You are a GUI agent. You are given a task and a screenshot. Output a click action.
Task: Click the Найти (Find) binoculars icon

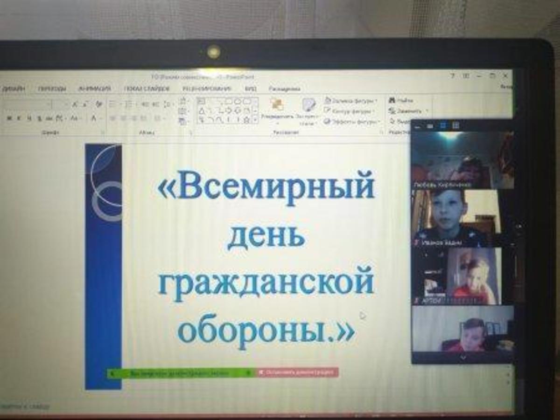[392, 100]
